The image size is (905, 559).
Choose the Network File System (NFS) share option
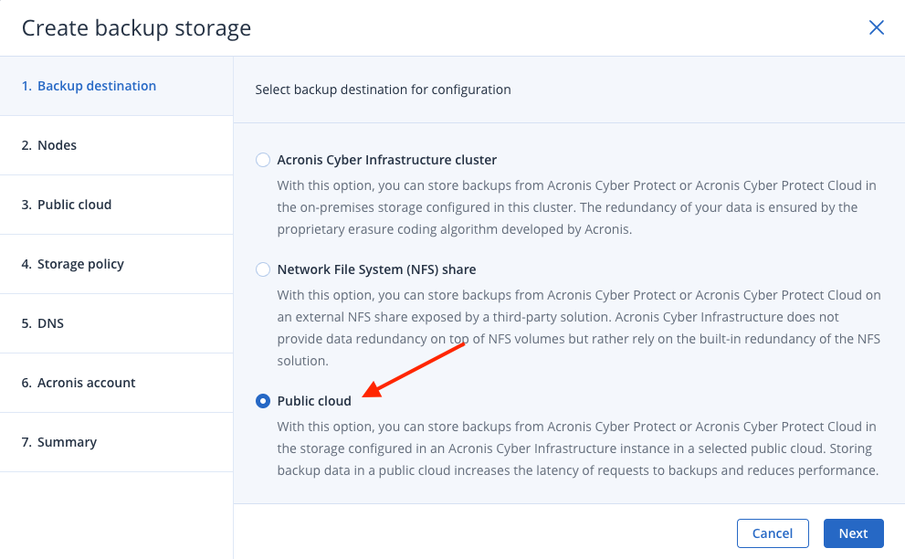pyautogui.click(x=263, y=269)
